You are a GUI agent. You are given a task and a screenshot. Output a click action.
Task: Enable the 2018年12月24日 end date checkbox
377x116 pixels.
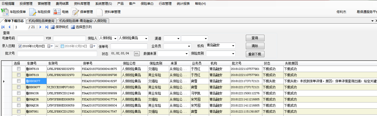62,46
